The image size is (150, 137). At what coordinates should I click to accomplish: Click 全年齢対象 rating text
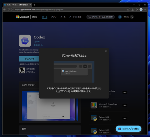pos(30,69)
